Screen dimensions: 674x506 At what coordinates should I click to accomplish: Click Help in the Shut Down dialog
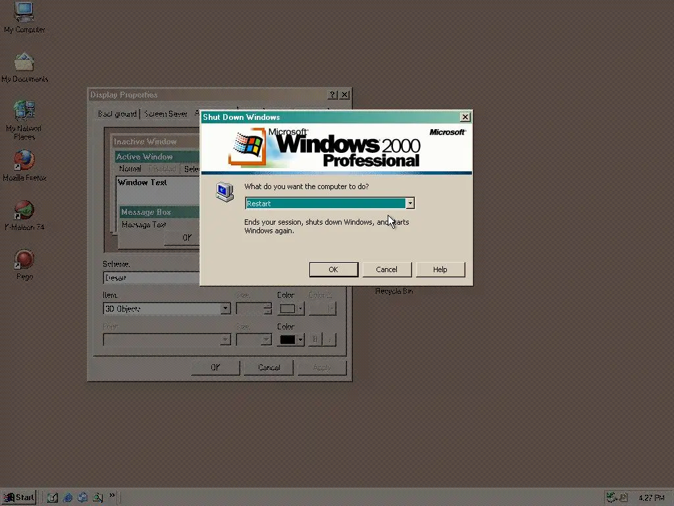point(440,269)
